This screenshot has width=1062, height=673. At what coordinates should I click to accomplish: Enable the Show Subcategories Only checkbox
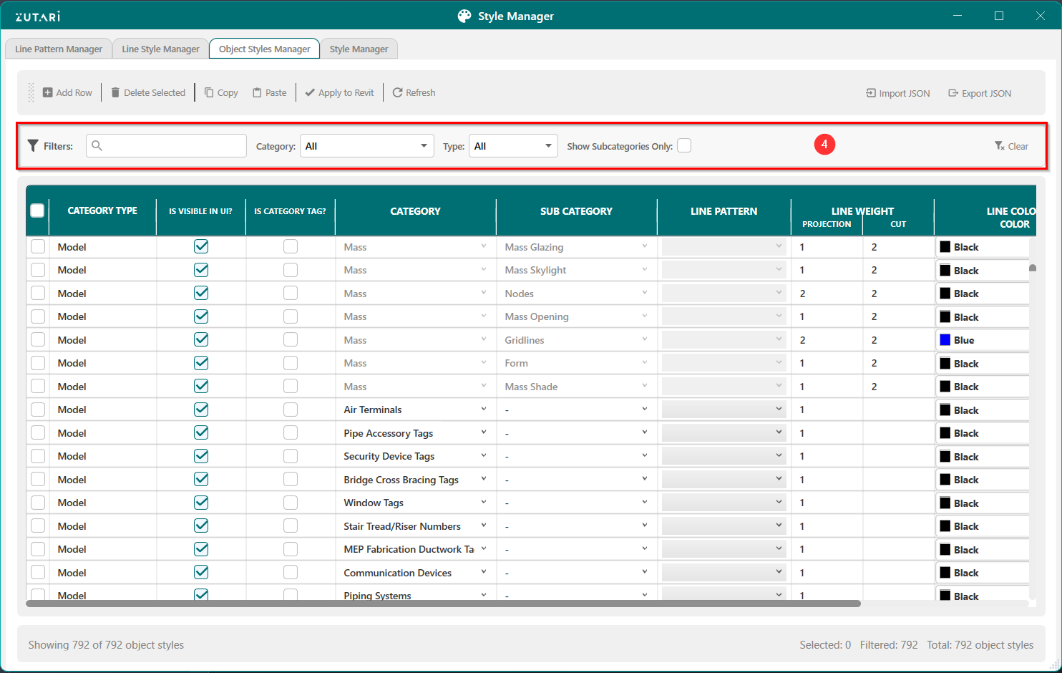pos(684,146)
